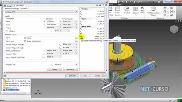
Task: Switch to the Calculation tab
Action: 19,6
